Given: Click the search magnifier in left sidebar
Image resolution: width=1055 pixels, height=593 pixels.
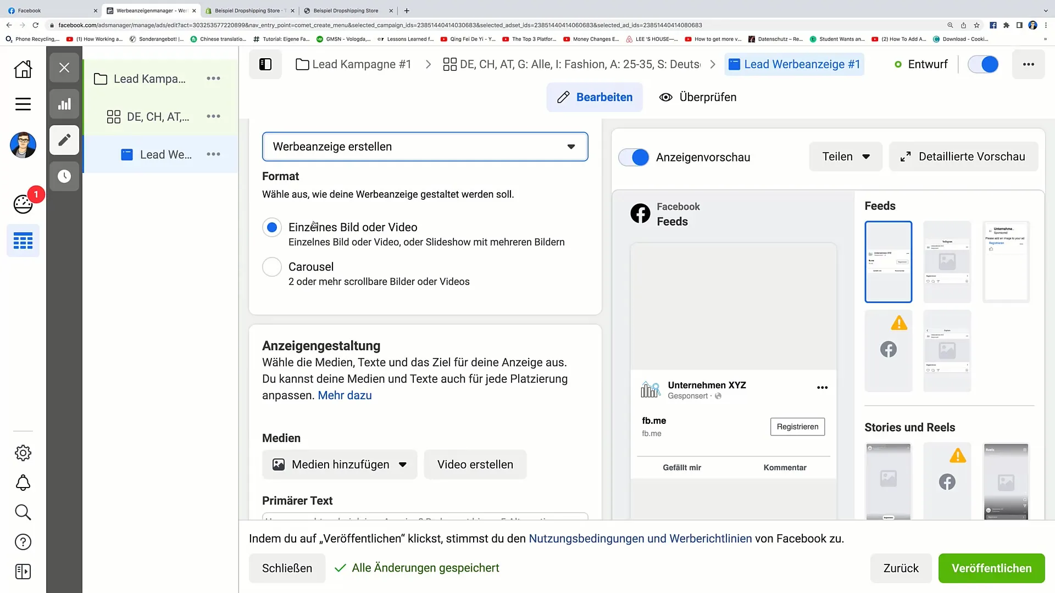Looking at the screenshot, I should (x=23, y=512).
